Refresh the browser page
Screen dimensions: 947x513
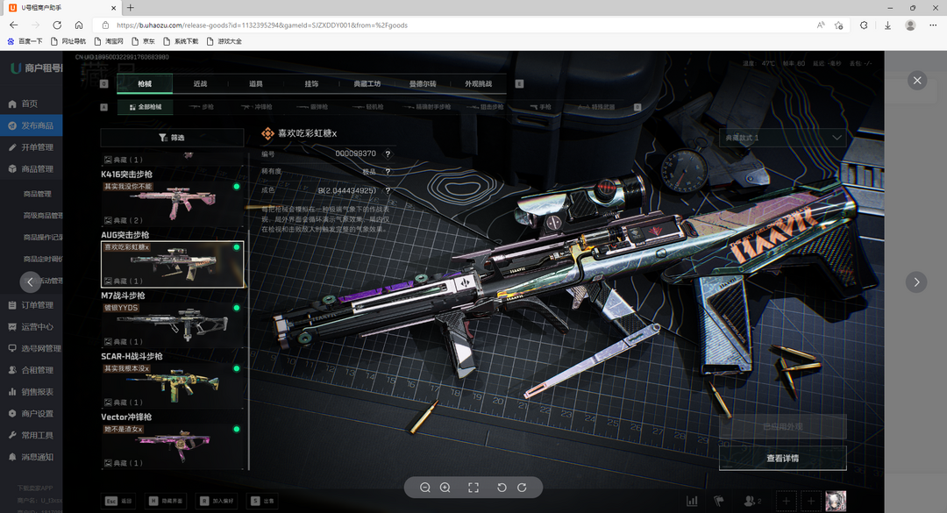pyautogui.click(x=57, y=25)
